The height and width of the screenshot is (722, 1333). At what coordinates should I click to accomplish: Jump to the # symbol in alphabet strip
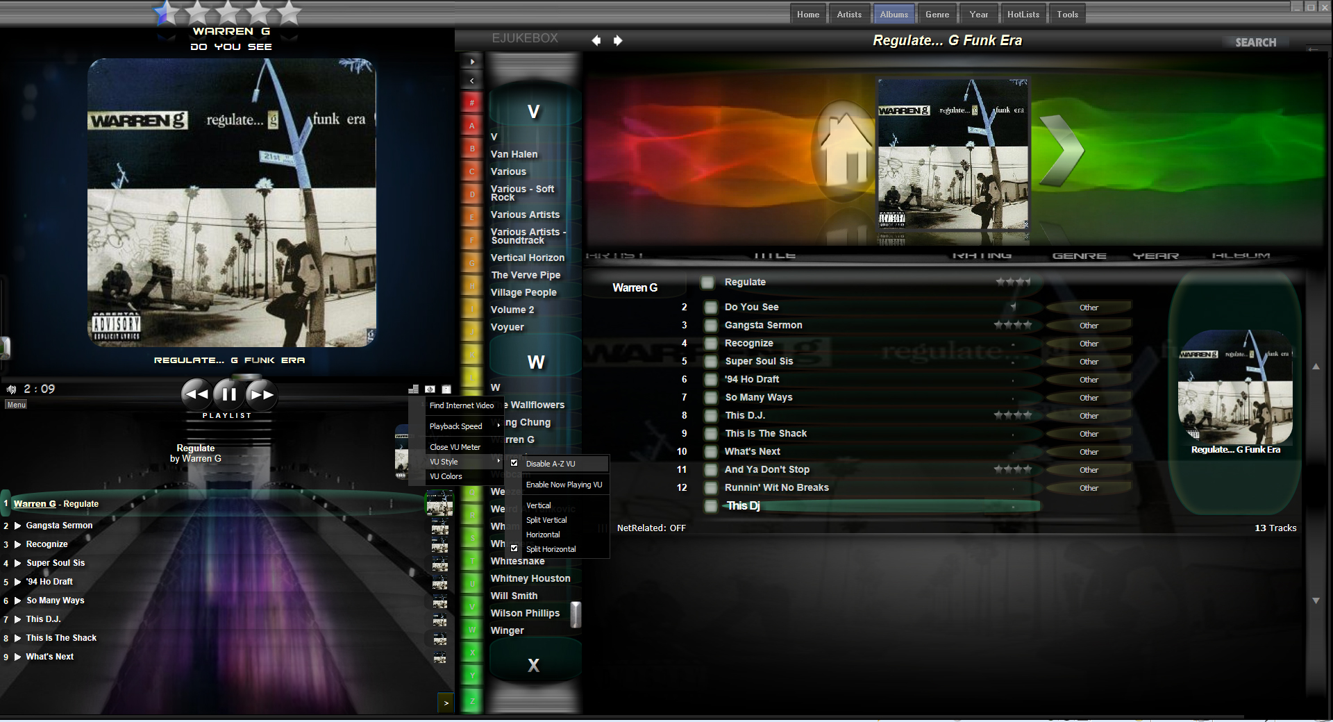(472, 103)
